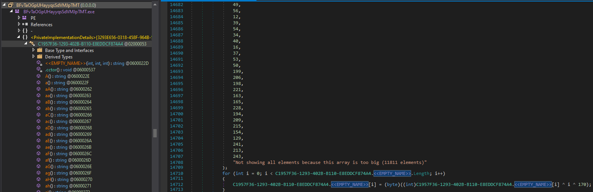Viewport: 593px width, 192px height.
Task: Click the method icon beside A() @0600022E
Action: [39, 76]
